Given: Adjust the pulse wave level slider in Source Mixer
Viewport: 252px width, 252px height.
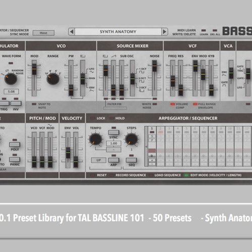Looking at the screenshot, I should 106,70.
